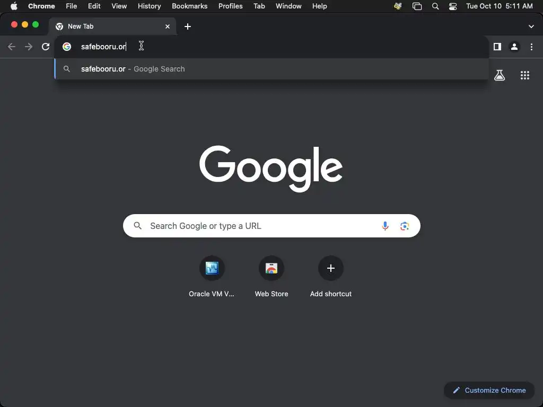543x407 pixels.
Task: Click the date and time in menu bar
Action: pyautogui.click(x=500, y=6)
